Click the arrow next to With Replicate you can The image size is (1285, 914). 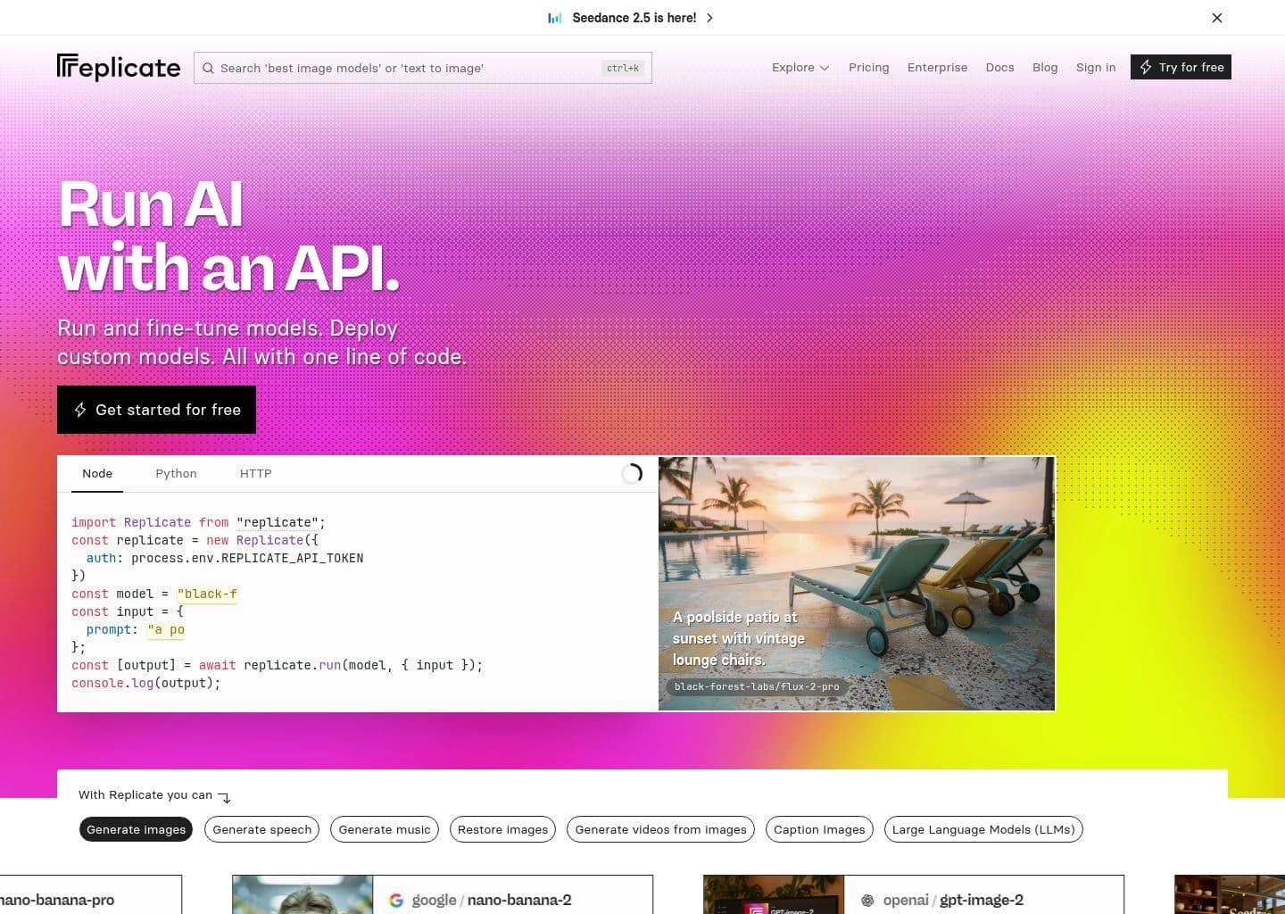[x=225, y=797]
